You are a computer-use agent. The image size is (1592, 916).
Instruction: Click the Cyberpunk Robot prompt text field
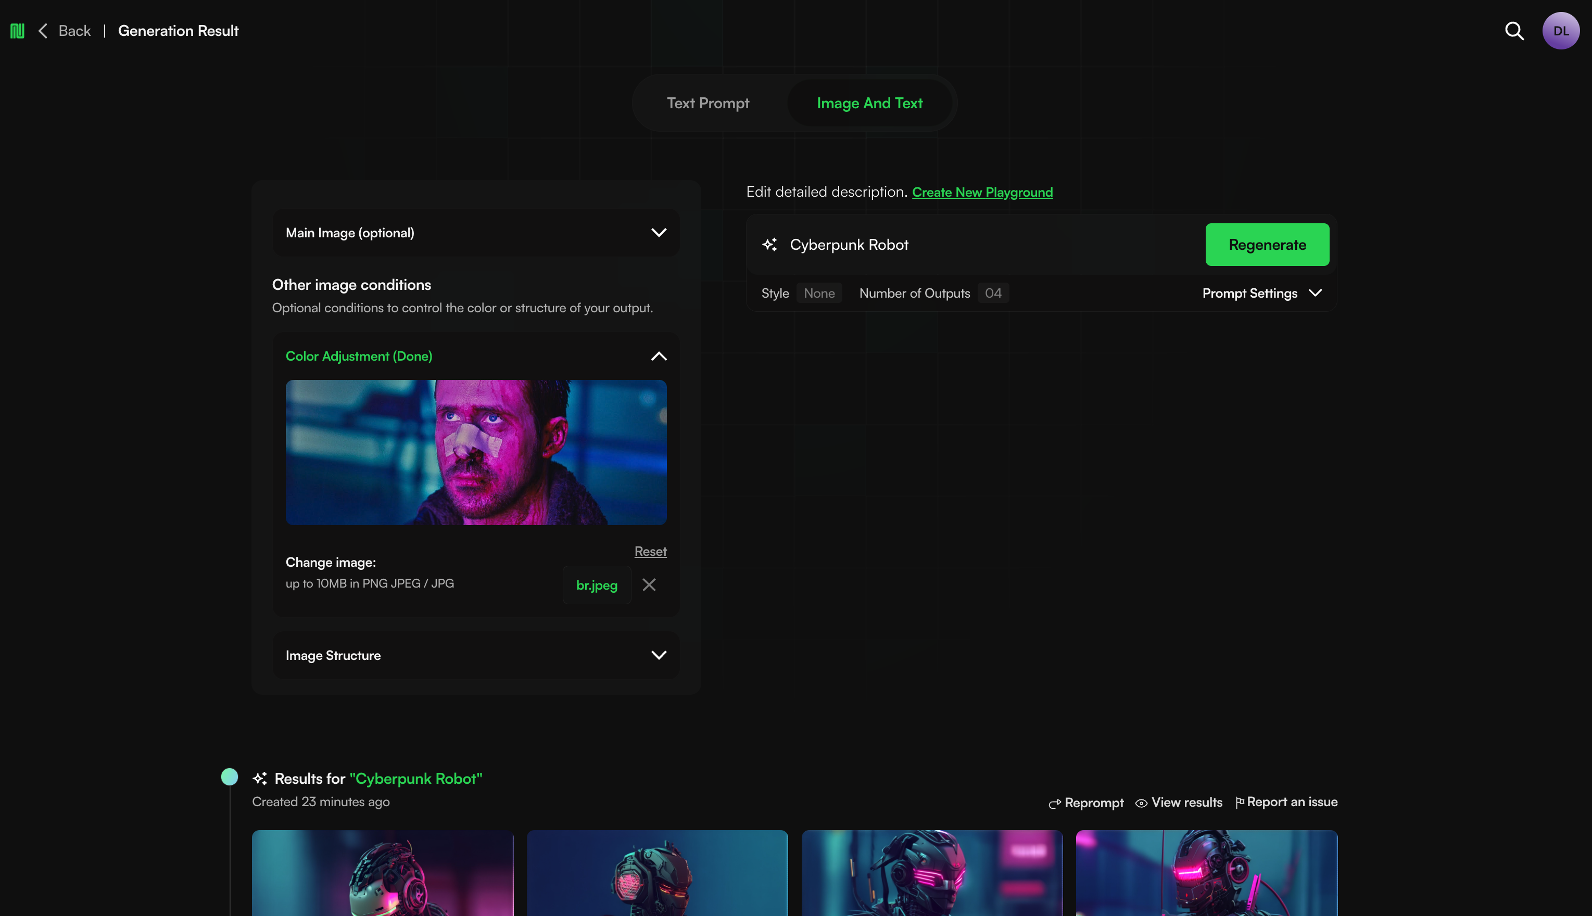[988, 245]
